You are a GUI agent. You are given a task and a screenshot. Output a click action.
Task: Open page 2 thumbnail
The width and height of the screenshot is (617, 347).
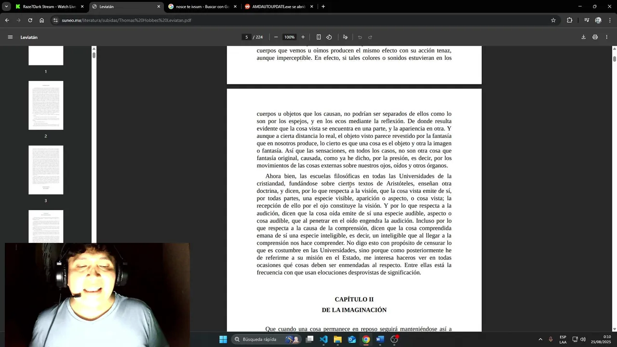tap(46, 105)
